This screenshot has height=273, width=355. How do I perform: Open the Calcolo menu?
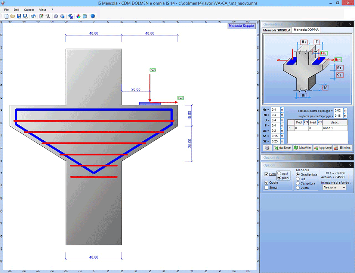pyautogui.click(x=29, y=10)
